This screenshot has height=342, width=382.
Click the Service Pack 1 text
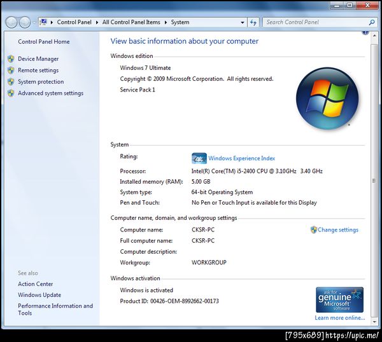pyautogui.click(x=138, y=90)
